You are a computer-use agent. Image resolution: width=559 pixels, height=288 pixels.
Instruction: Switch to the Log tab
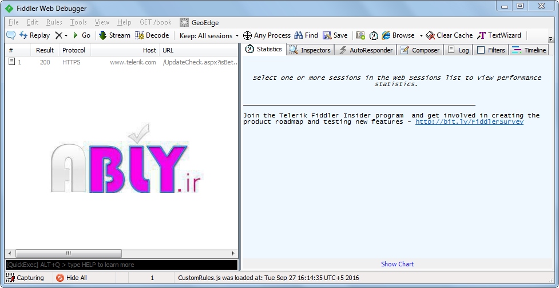tap(458, 50)
